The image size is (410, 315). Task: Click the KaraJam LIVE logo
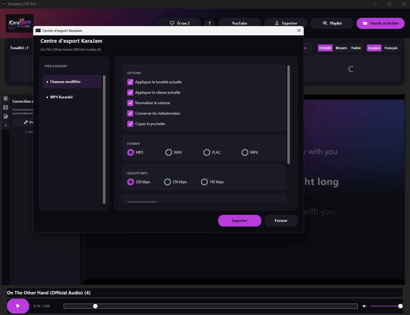pyautogui.click(x=20, y=23)
